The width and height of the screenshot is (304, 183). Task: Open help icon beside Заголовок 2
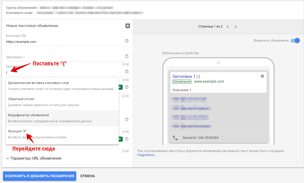tap(127, 72)
